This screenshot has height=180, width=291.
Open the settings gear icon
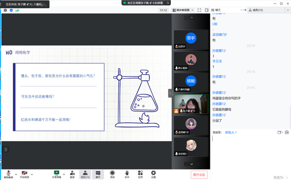click(x=153, y=174)
